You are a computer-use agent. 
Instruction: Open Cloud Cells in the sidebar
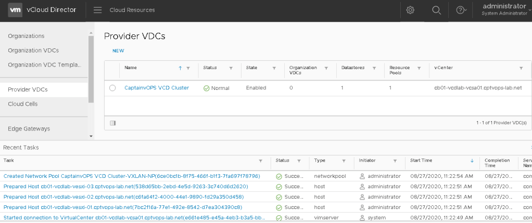point(23,104)
